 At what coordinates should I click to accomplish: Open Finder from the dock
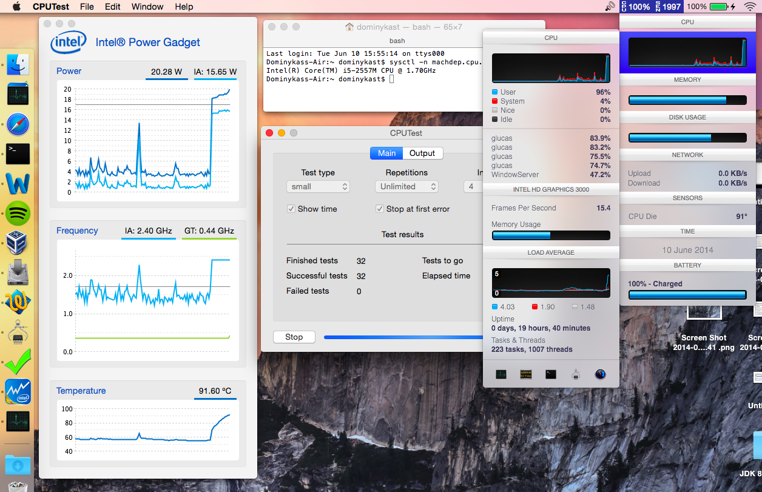pos(18,64)
